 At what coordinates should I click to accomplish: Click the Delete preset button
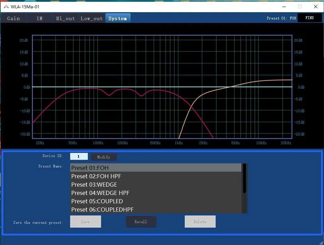(200, 222)
